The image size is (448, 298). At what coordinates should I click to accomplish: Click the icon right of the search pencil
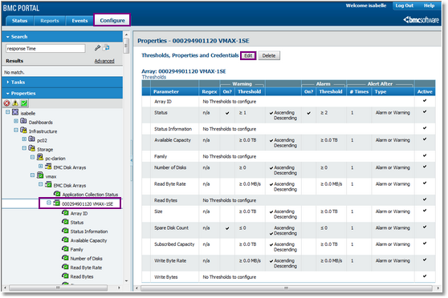106,48
